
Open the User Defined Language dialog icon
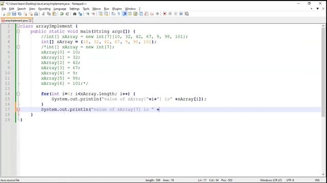(x=130, y=14)
